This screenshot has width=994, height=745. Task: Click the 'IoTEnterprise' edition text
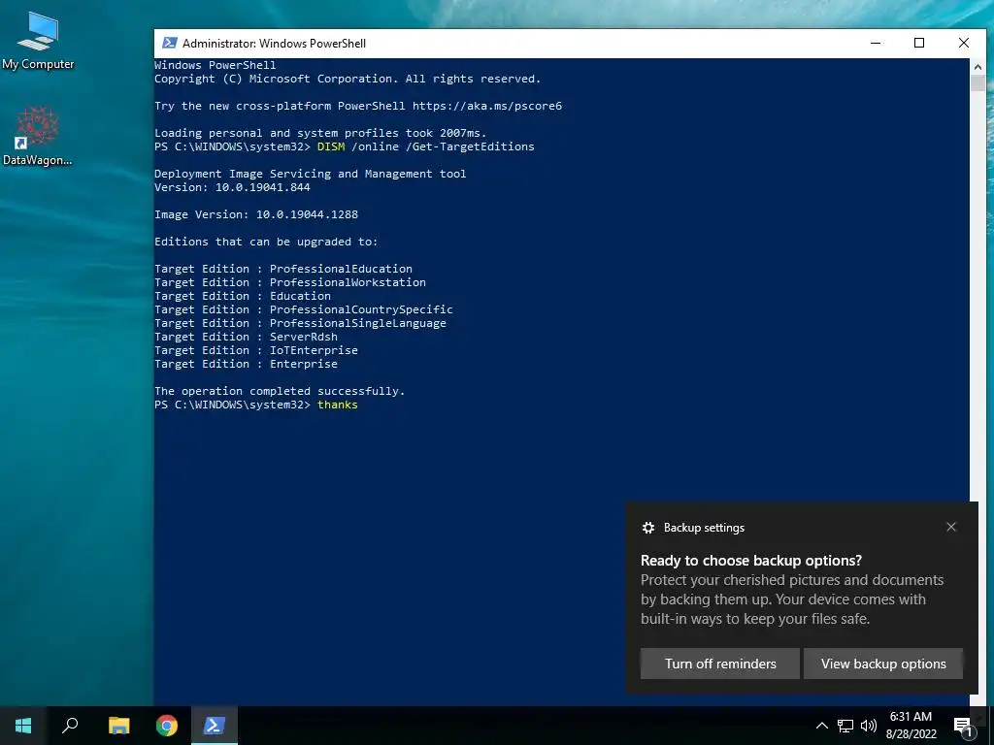click(314, 350)
